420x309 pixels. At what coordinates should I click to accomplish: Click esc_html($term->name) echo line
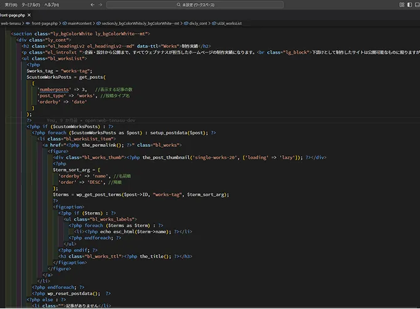pos(133,231)
